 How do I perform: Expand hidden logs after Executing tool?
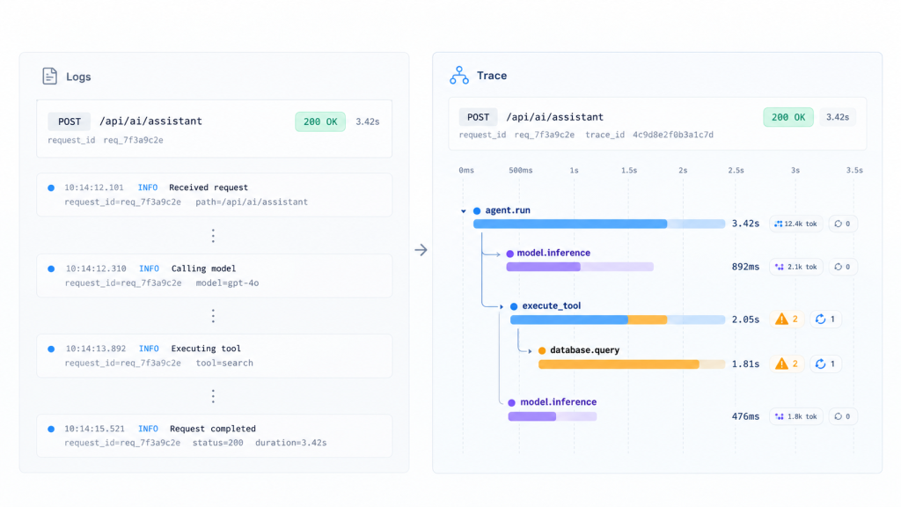click(x=213, y=396)
